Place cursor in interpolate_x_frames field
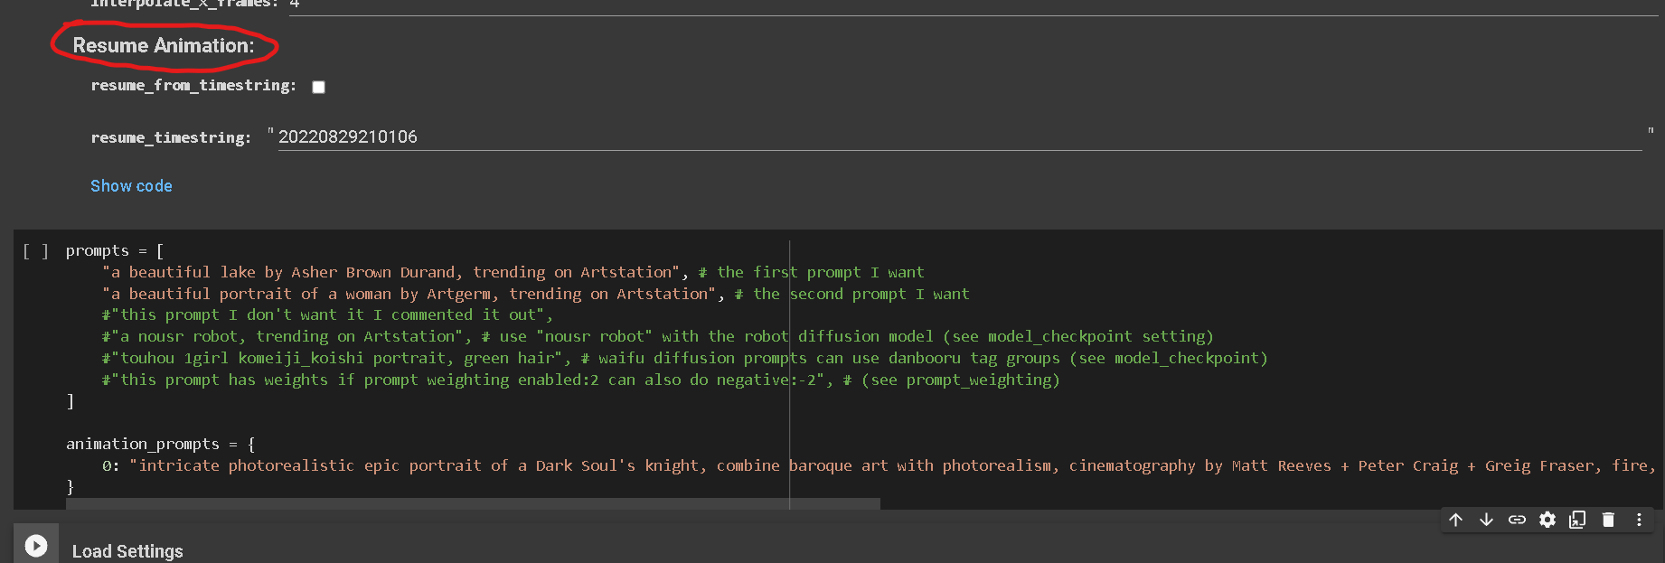 point(974,5)
